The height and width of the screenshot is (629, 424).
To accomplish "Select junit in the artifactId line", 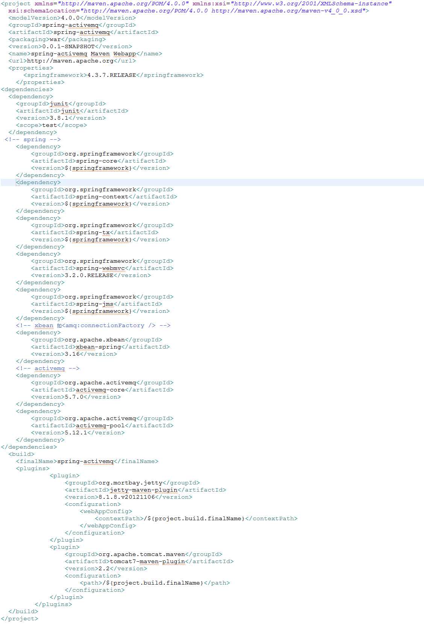I will pos(70,111).
